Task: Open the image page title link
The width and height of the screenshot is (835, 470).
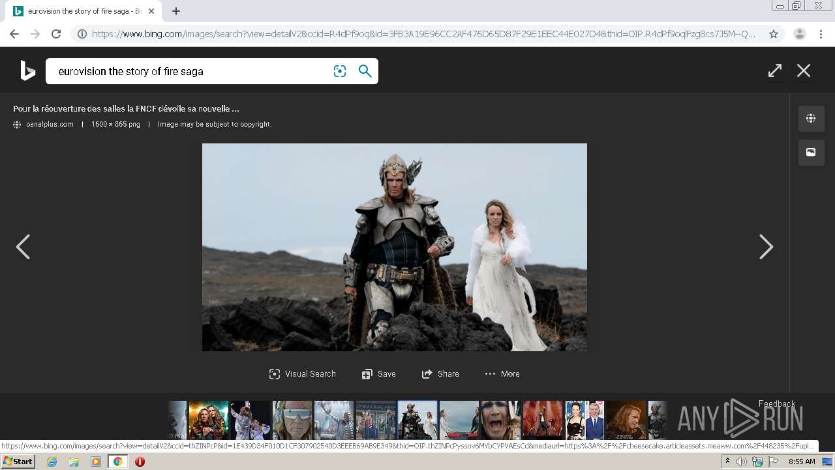Action: point(126,109)
